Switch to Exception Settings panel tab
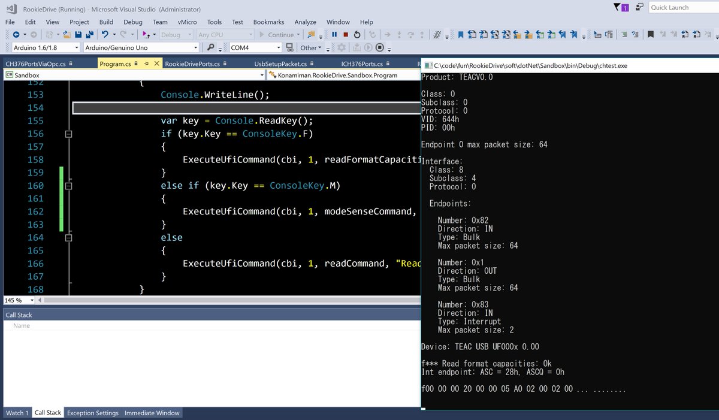The height and width of the screenshot is (420, 719). click(92, 413)
